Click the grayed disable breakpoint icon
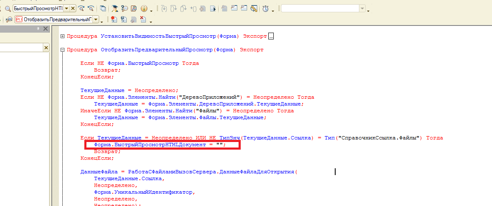The image size is (492, 206). pyautogui.click(x=133, y=19)
